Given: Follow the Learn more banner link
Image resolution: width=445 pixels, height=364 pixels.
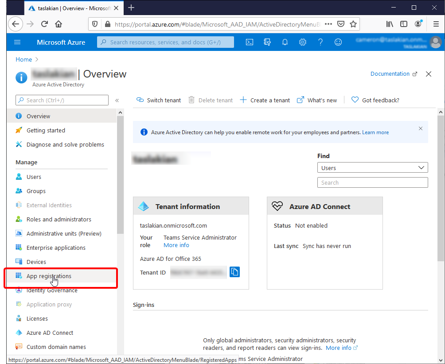Looking at the screenshot, I should pyautogui.click(x=375, y=132).
